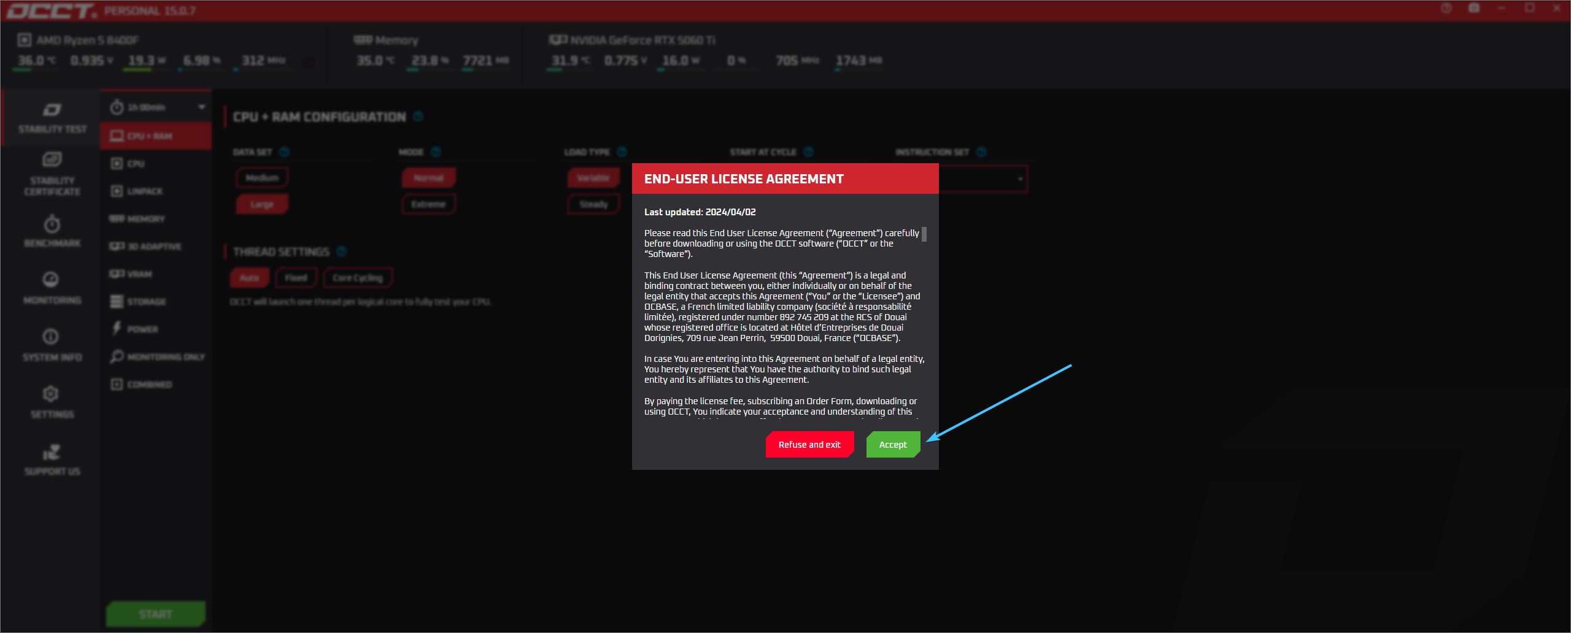Accept the End-User License Agreement
Screen dimensions: 1571x633
pyautogui.click(x=892, y=445)
